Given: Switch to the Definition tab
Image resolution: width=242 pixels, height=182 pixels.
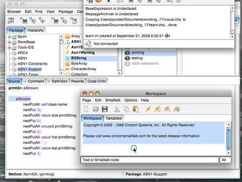Looking at the screenshot, I should coord(58,81).
